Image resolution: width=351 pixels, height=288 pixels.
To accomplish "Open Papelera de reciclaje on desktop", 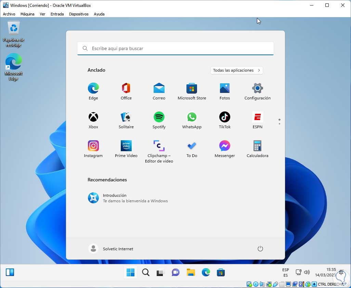I will pos(14,34).
